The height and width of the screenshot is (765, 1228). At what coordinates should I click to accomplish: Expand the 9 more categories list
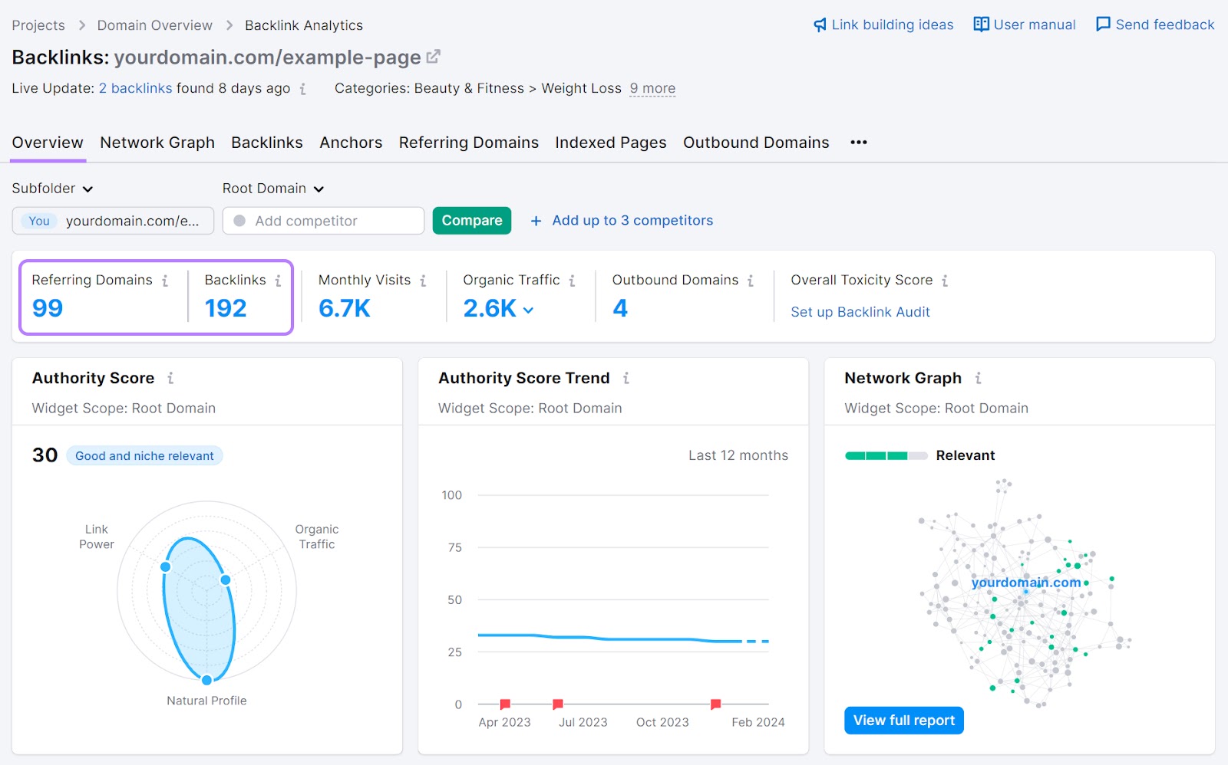652,89
